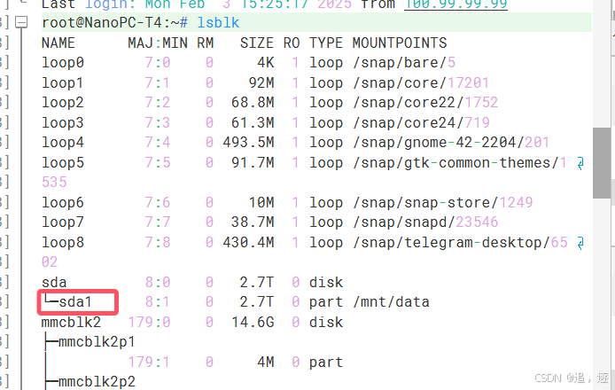Click the '/mnt/data' mount point
This screenshot has width=615, height=390.
tap(391, 302)
